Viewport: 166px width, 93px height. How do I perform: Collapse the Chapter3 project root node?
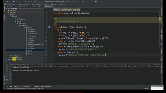coord(6,9)
